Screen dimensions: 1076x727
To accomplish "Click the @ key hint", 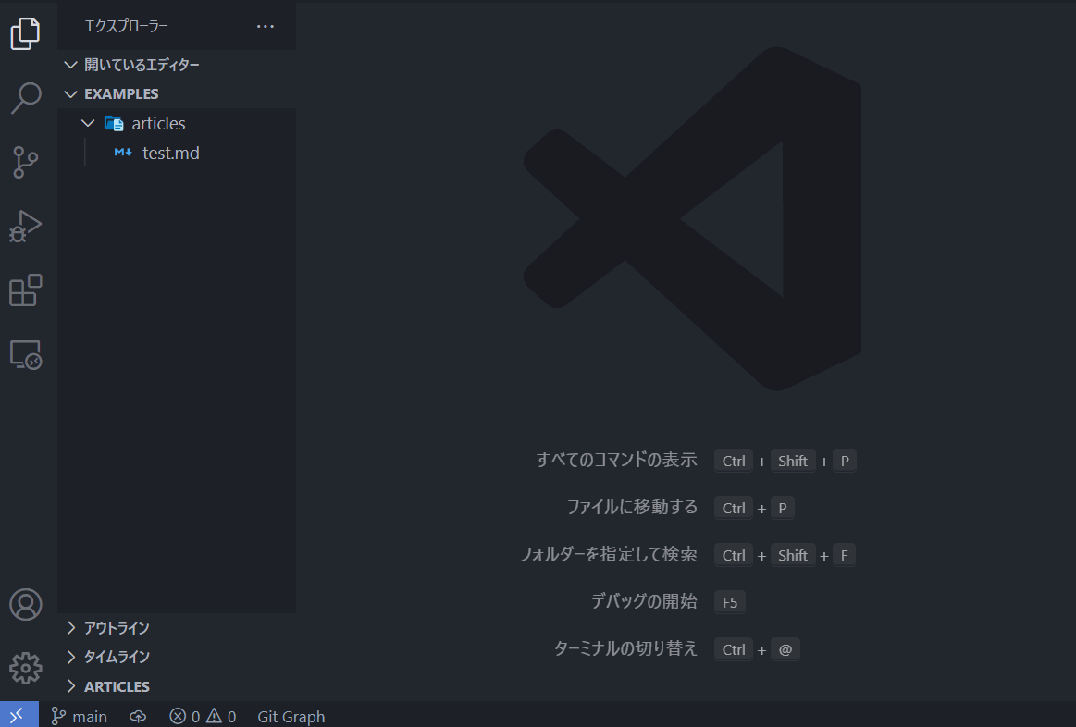I will point(785,649).
